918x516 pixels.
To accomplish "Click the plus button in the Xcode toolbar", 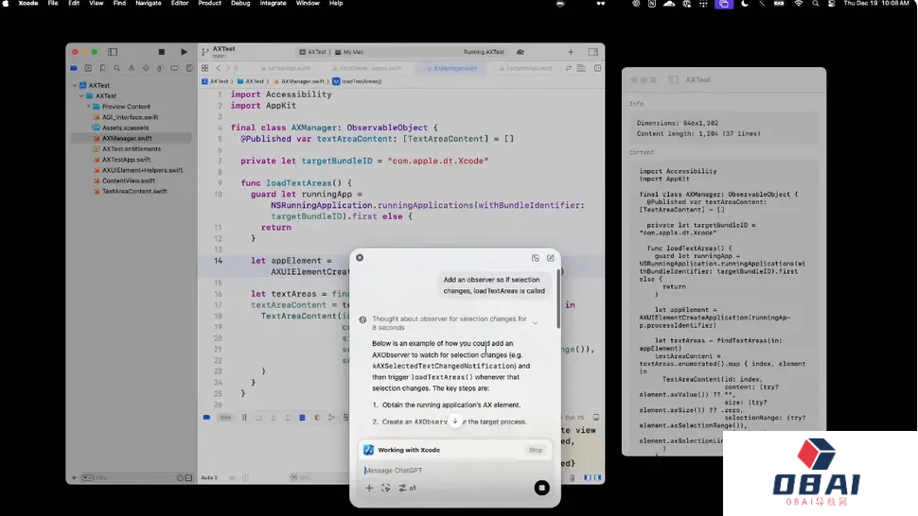I will (571, 52).
